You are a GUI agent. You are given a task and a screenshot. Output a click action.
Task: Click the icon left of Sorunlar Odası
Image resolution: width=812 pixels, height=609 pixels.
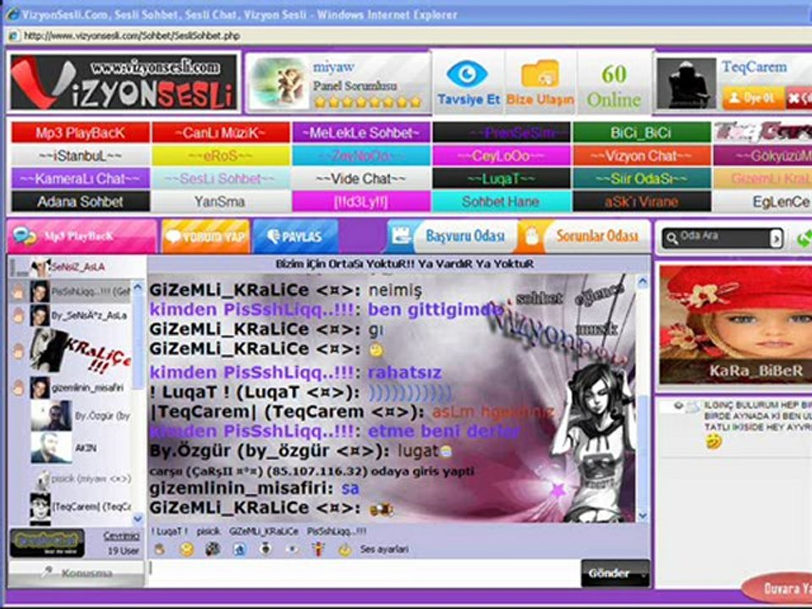coord(531,236)
